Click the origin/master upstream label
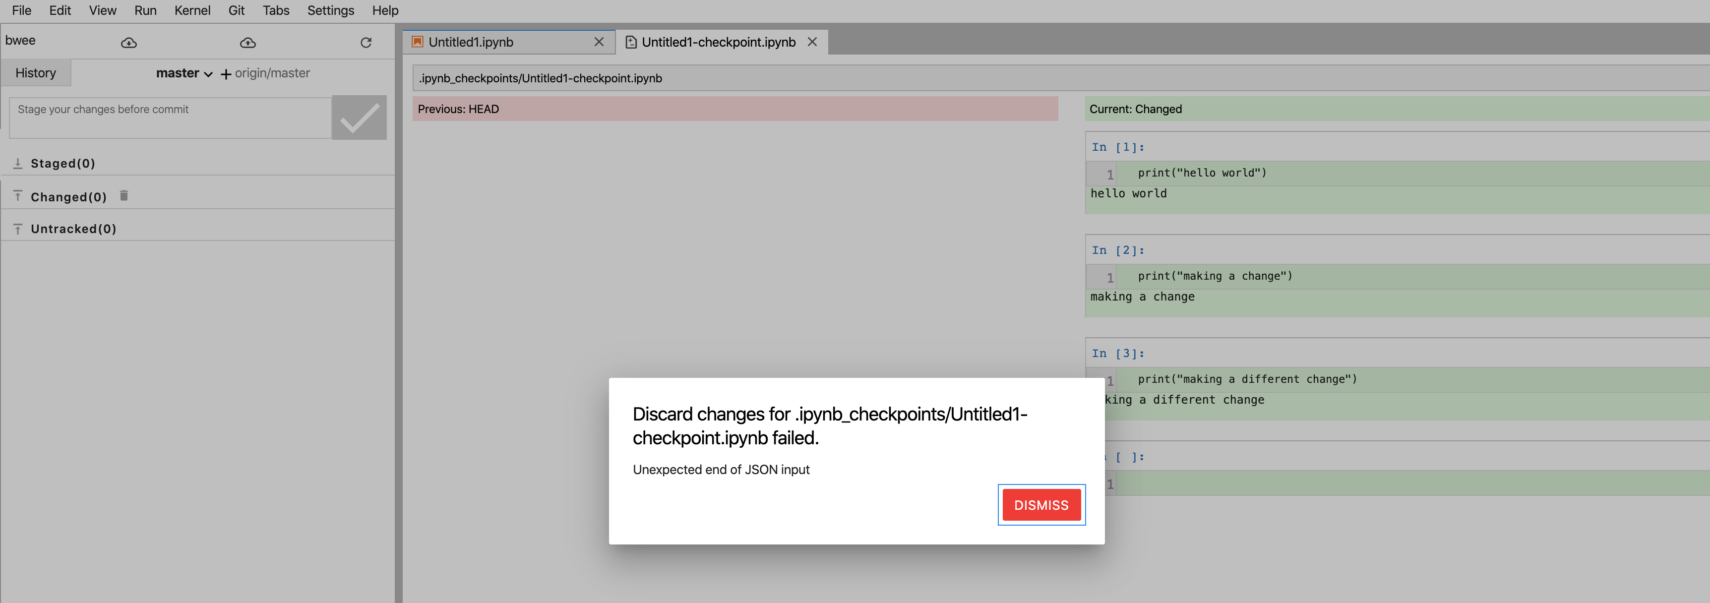1710x603 pixels. 273,73
